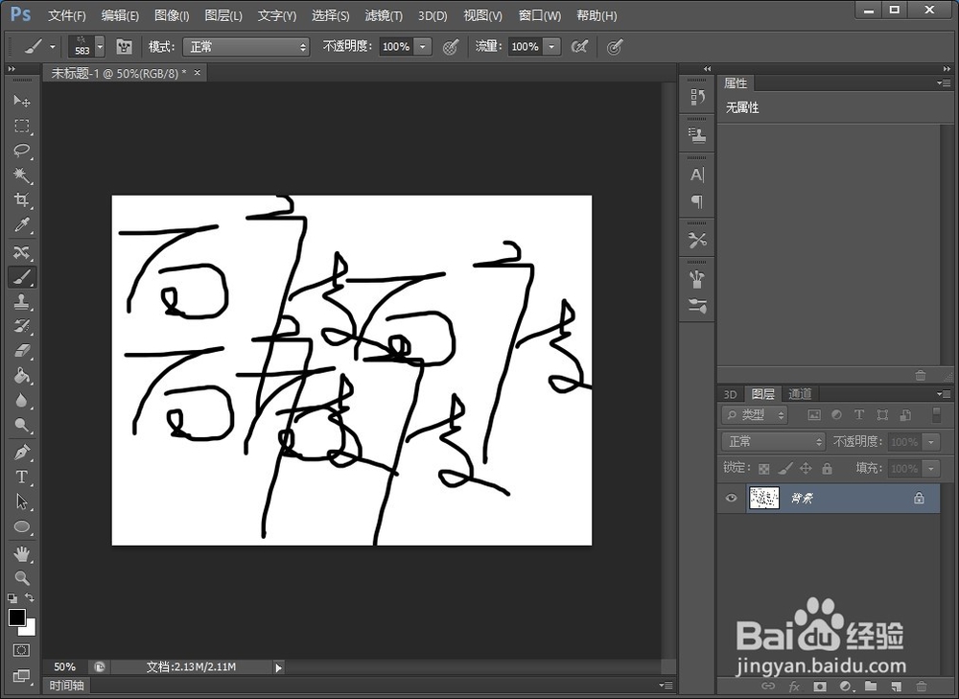959x699 pixels.
Task: Select the Type tool
Action: (22, 477)
